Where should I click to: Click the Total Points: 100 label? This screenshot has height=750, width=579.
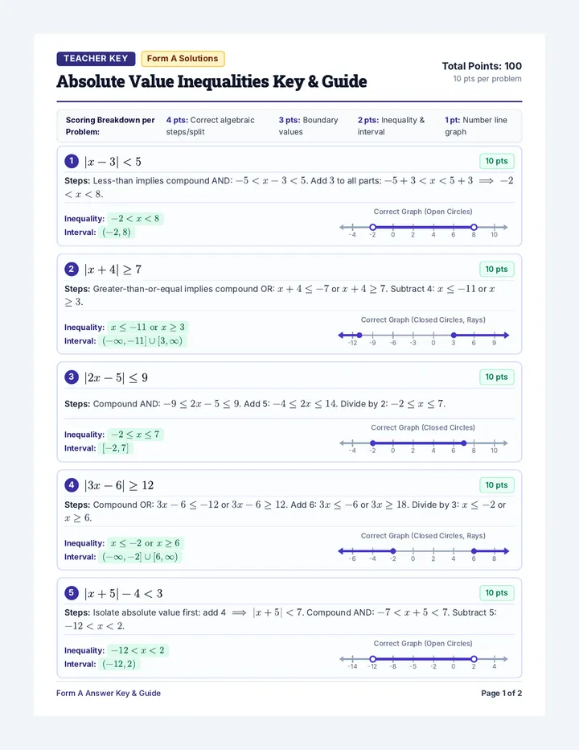click(x=482, y=66)
